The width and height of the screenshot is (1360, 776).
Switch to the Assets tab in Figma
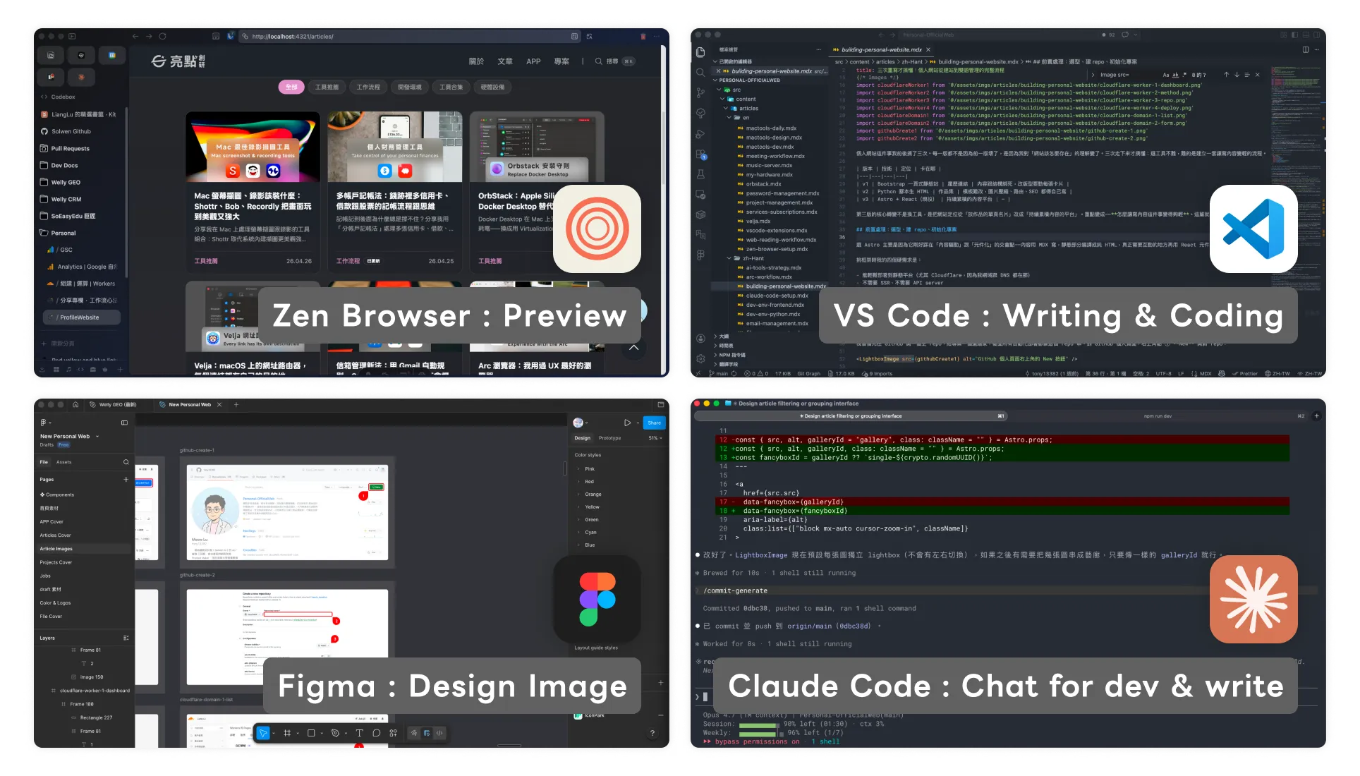[x=64, y=462]
